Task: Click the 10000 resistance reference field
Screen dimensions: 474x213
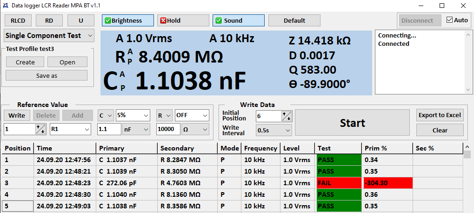Action: [168, 129]
